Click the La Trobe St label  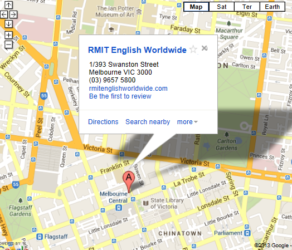click(189, 179)
